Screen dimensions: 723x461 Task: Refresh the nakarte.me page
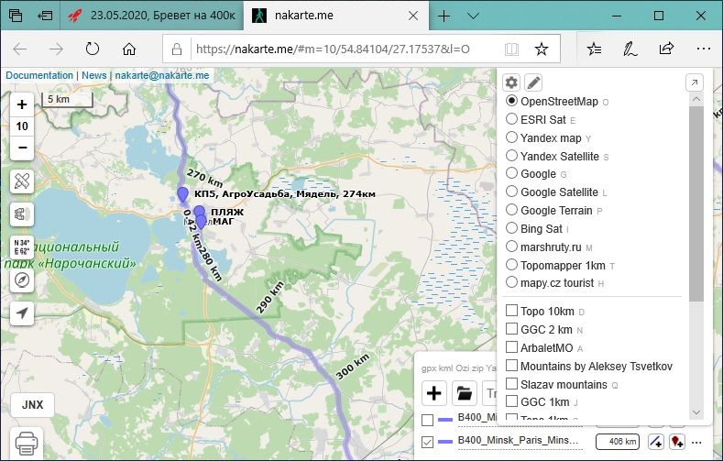point(93,49)
